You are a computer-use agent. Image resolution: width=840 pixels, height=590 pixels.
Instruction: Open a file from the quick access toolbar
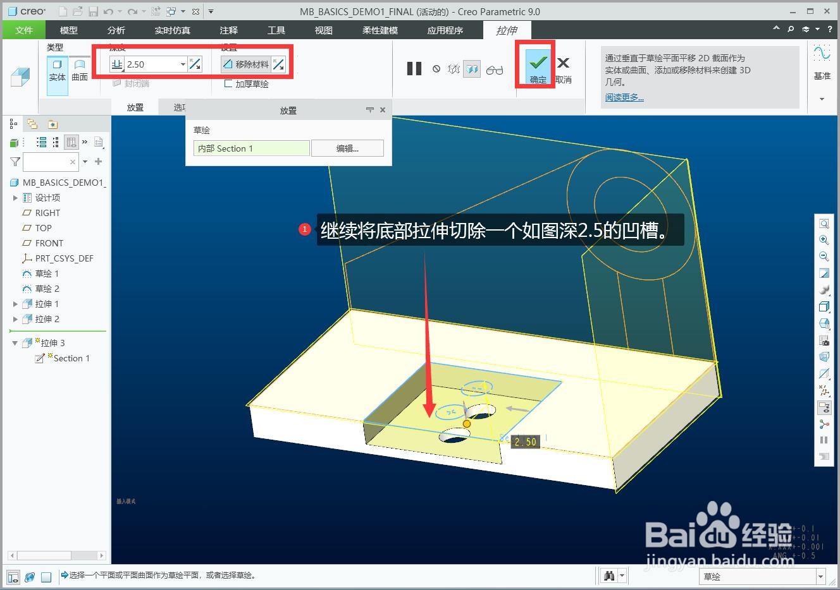pos(77,11)
